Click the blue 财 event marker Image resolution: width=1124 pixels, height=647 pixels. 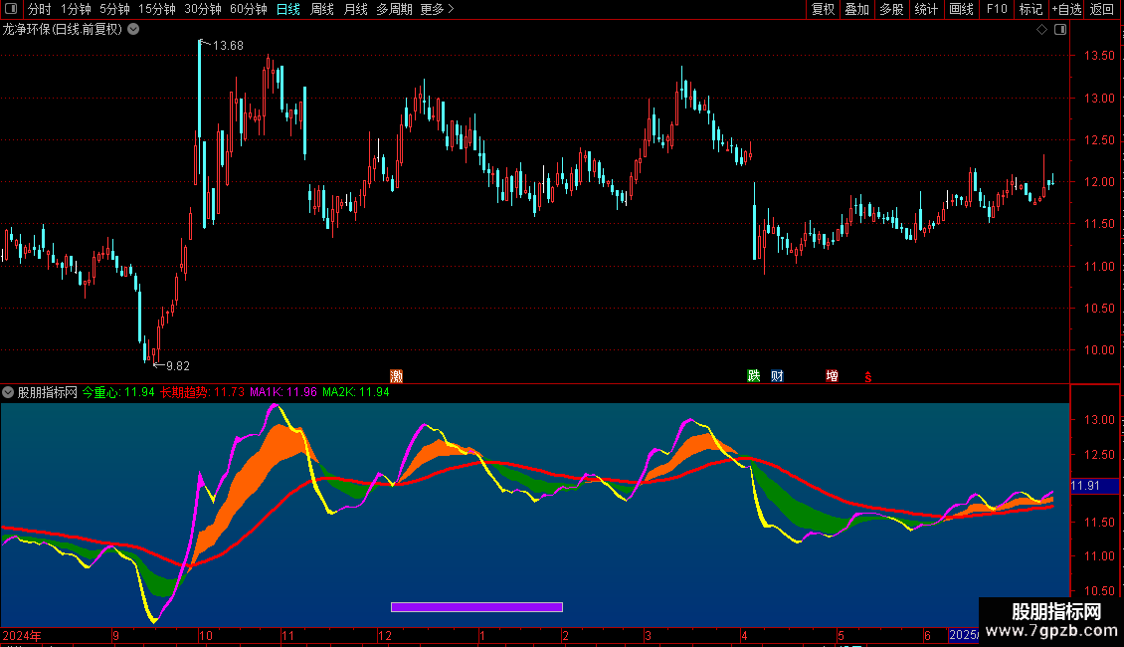777,376
